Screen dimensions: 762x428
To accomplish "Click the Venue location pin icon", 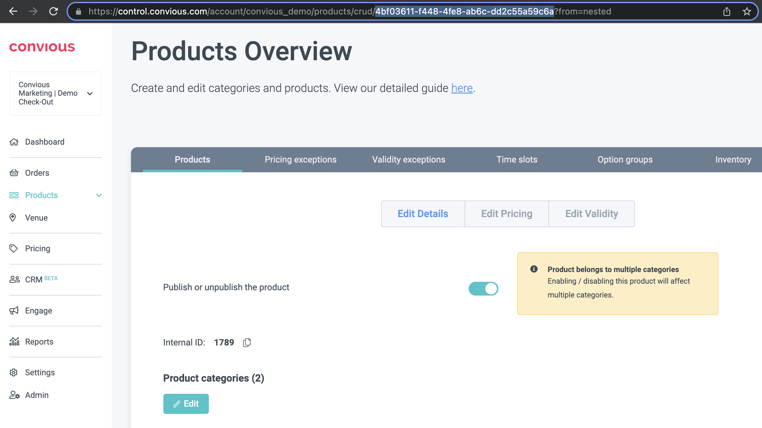I will (13, 217).
